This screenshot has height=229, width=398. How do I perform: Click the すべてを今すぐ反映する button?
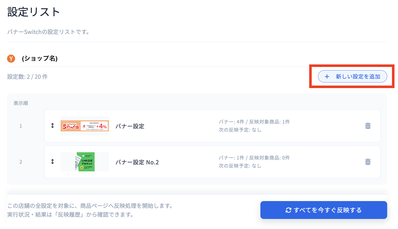324,210
